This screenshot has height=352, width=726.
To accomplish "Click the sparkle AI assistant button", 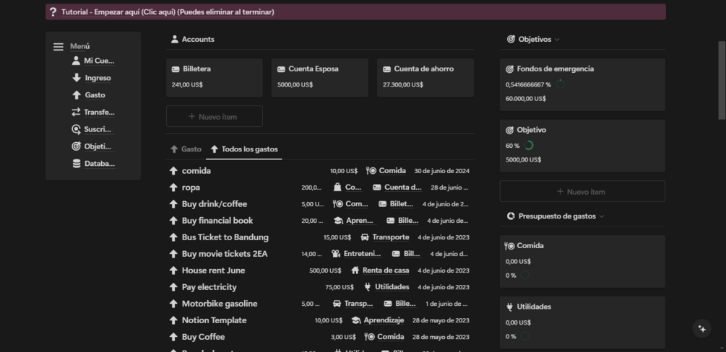I will pos(701,328).
